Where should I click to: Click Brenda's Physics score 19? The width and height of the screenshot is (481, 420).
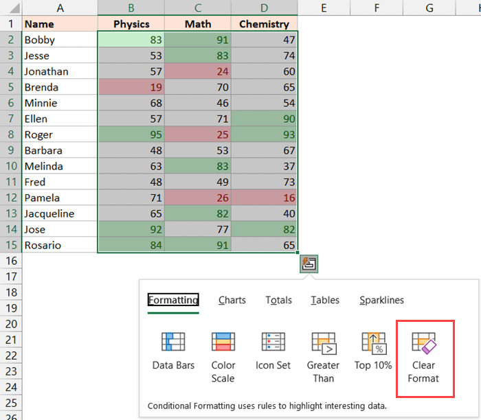(131, 87)
